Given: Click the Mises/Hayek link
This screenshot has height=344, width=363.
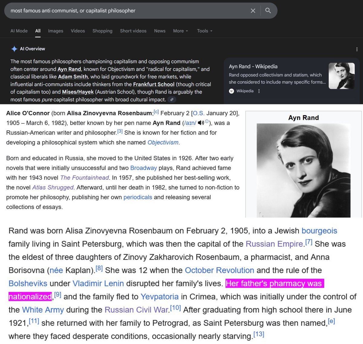Looking at the screenshot, I should coord(78,92).
